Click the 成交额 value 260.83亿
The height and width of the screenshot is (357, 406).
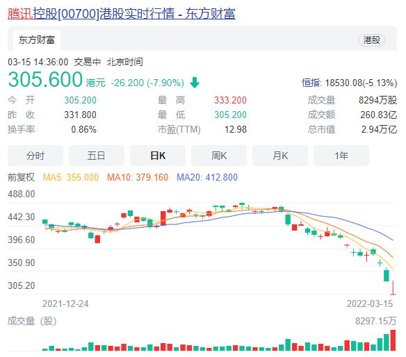379,115
